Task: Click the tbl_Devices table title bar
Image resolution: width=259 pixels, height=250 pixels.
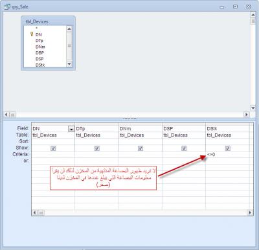Action: pyautogui.click(x=48, y=21)
